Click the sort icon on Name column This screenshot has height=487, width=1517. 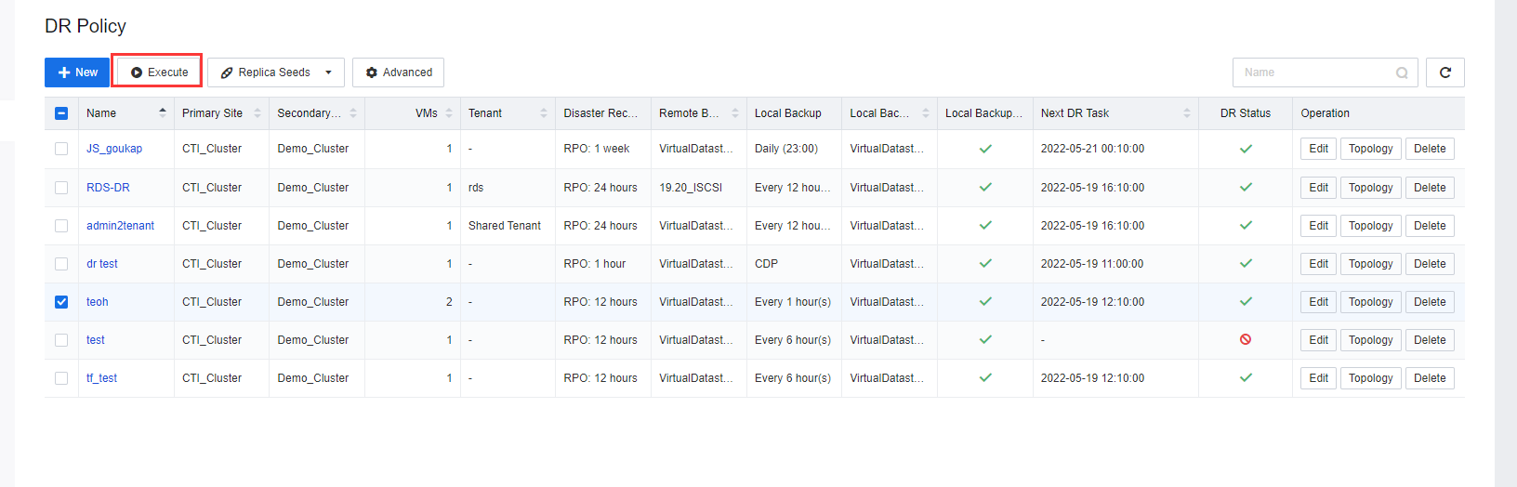pyautogui.click(x=163, y=112)
